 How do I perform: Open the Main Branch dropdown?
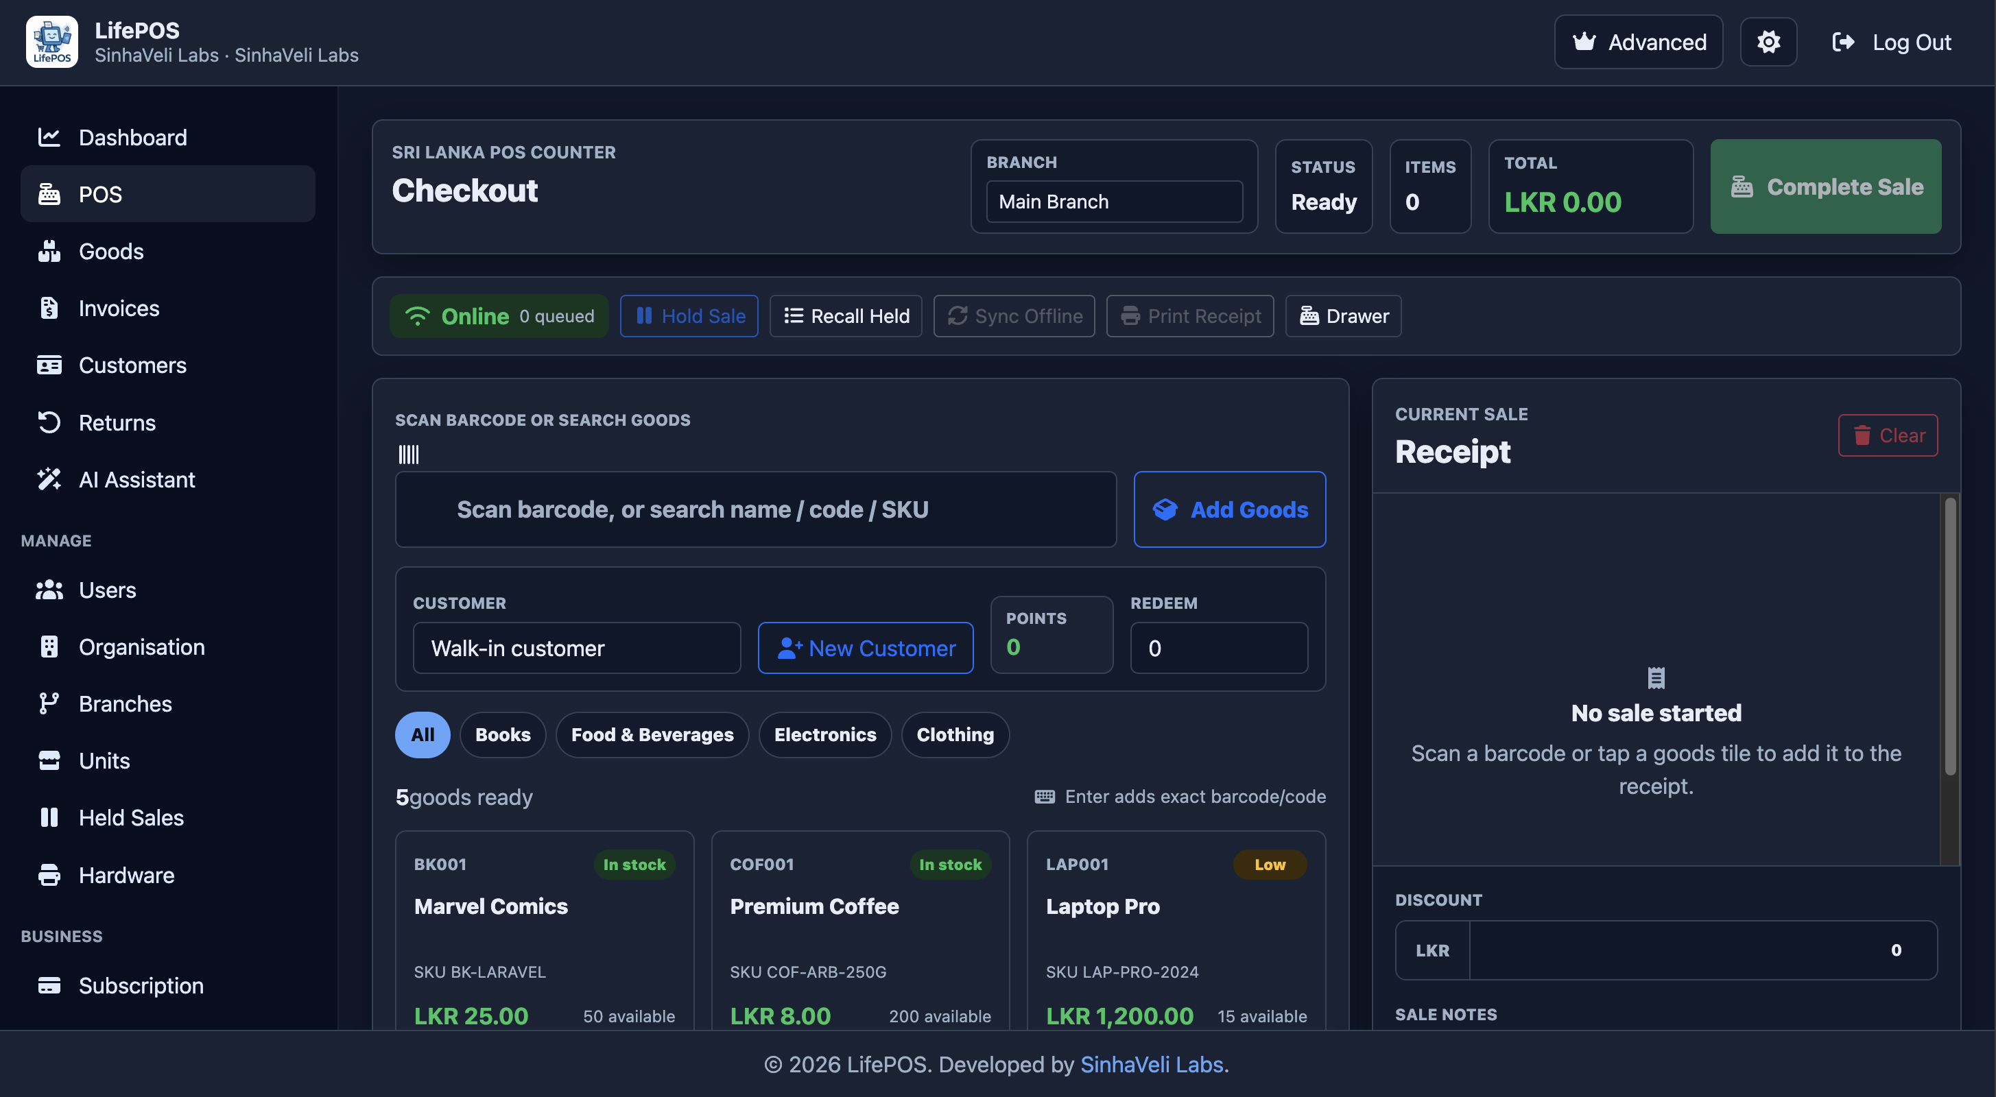click(x=1114, y=202)
